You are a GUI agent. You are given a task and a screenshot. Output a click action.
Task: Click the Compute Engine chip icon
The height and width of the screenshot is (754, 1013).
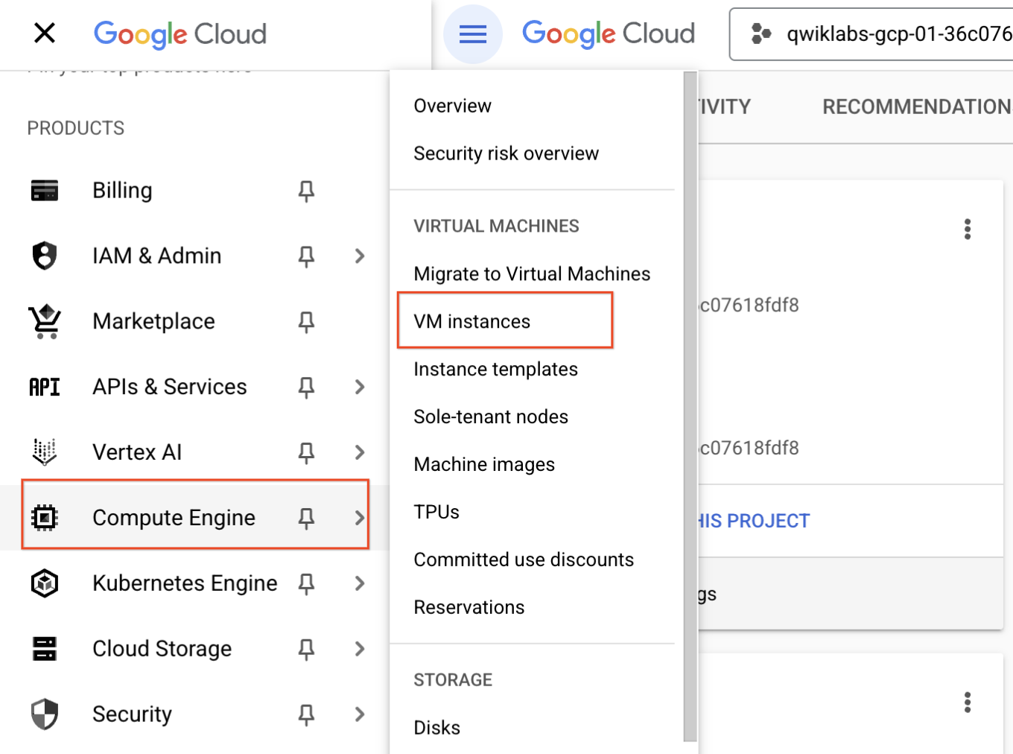click(45, 517)
